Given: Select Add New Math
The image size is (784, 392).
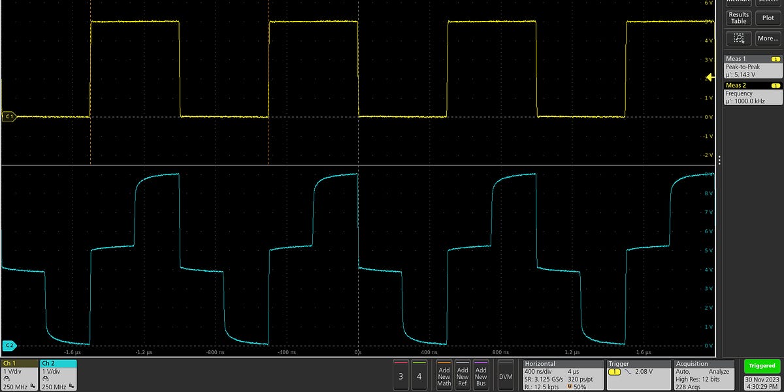Looking at the screenshot, I should coord(444,376).
